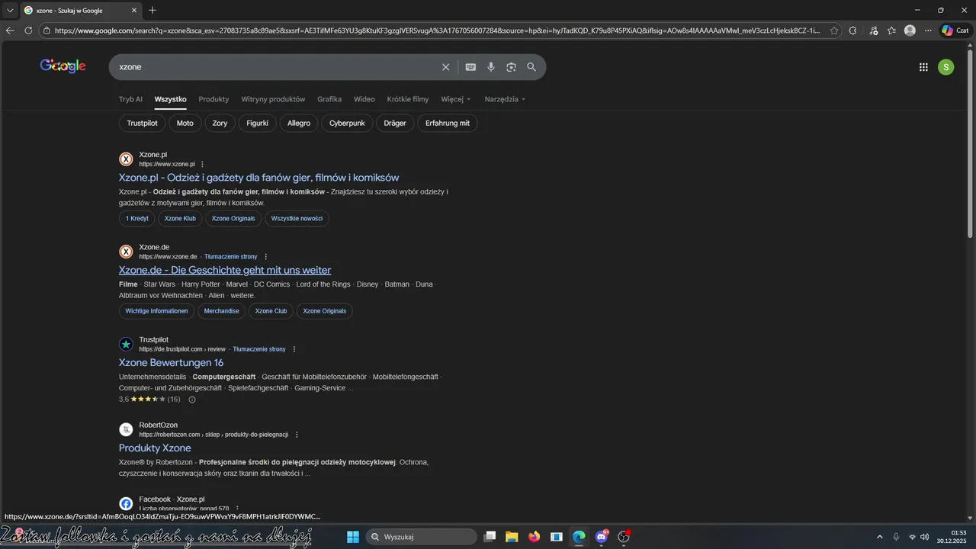Image resolution: width=976 pixels, height=549 pixels.
Task: Show hidden tray icons chevron
Action: 879,537
